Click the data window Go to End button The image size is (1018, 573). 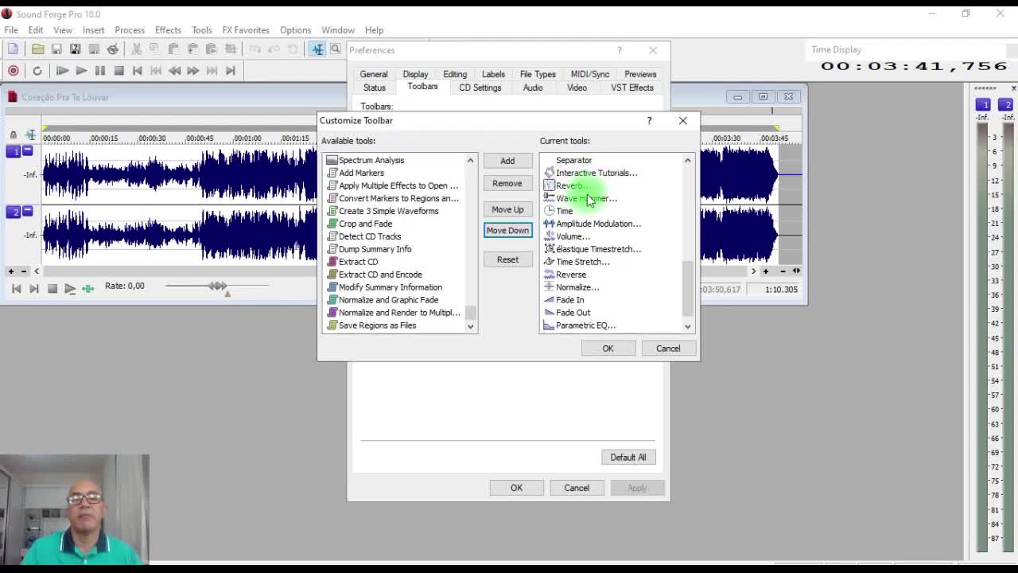click(x=34, y=289)
